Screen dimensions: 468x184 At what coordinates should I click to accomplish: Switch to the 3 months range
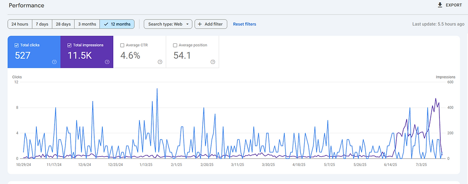click(x=87, y=24)
